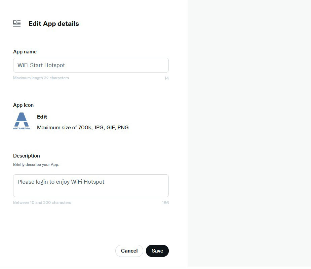Click the Antamedia app icon image
The image size is (311, 269).
coord(22,121)
